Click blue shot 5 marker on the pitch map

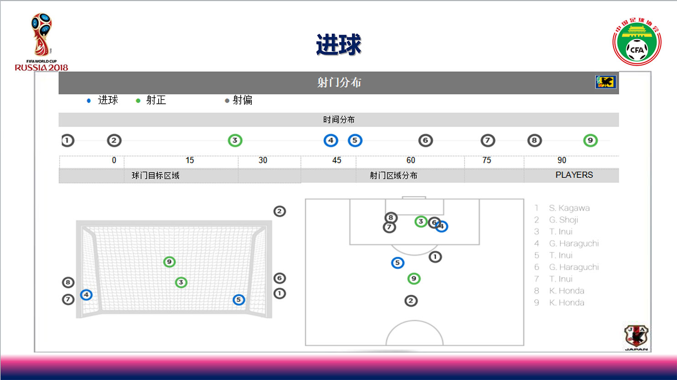click(398, 263)
